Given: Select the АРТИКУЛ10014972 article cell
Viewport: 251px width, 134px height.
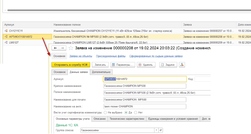Looking at the screenshot, I should tap(27, 37).
